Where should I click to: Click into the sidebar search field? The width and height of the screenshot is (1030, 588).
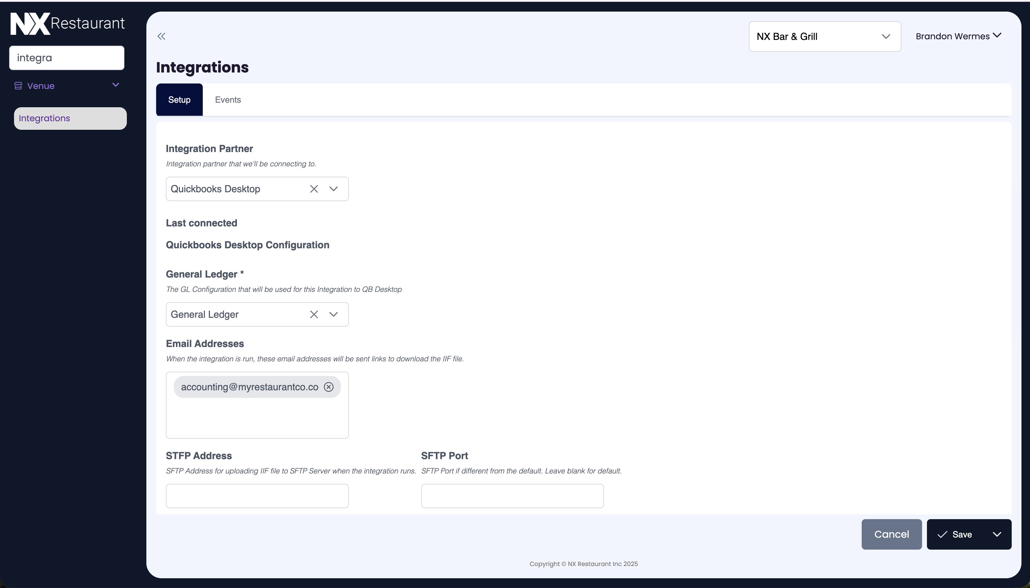pos(67,58)
